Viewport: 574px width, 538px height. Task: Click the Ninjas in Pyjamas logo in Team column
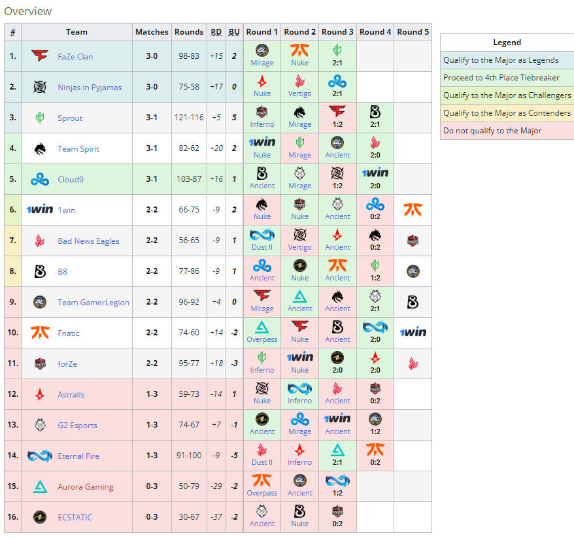(x=40, y=87)
